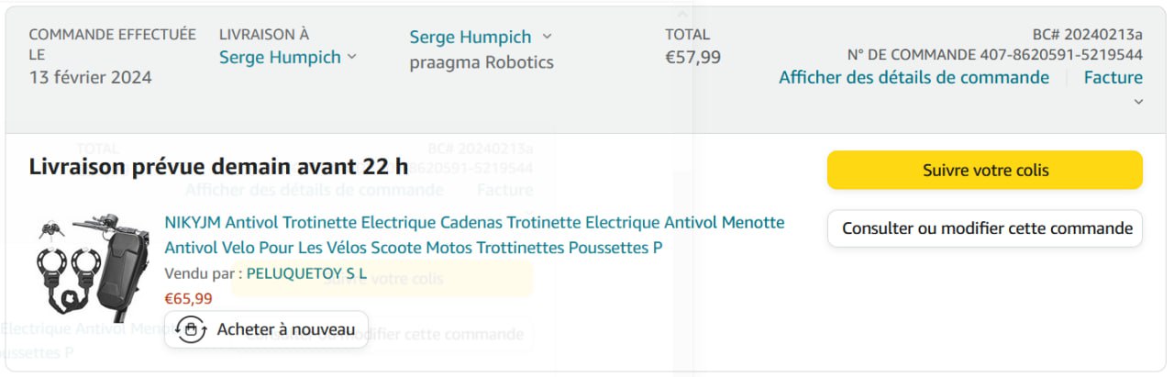Click the praagma Robotics text
The image size is (1174, 377).
click(x=481, y=62)
